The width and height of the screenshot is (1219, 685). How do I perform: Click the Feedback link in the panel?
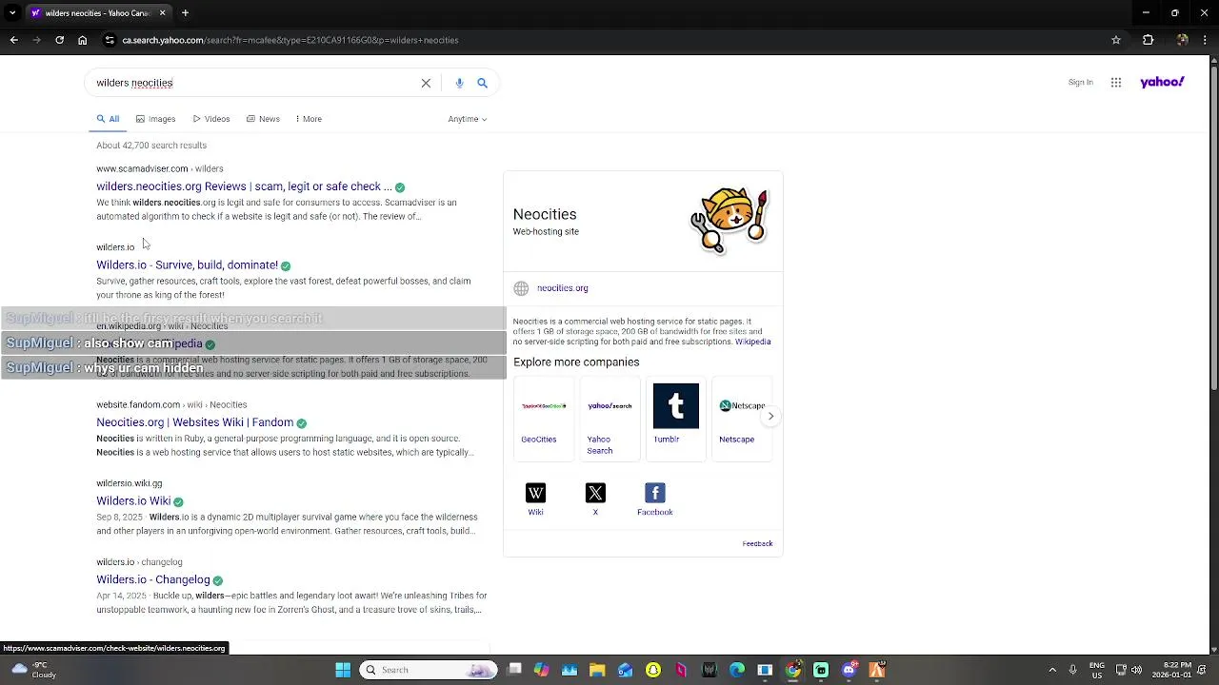757,543
